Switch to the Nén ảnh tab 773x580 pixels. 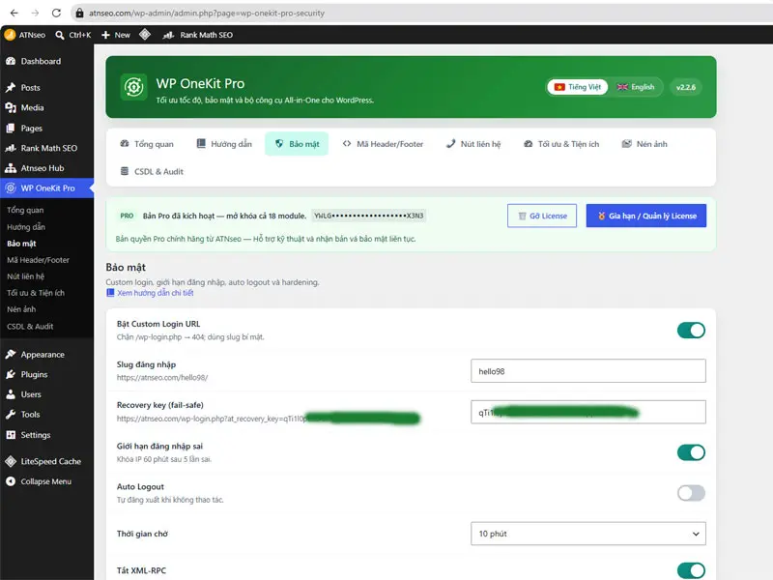644,144
